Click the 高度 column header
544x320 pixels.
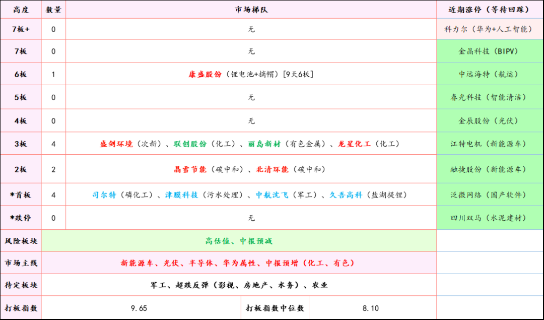coord(21,10)
